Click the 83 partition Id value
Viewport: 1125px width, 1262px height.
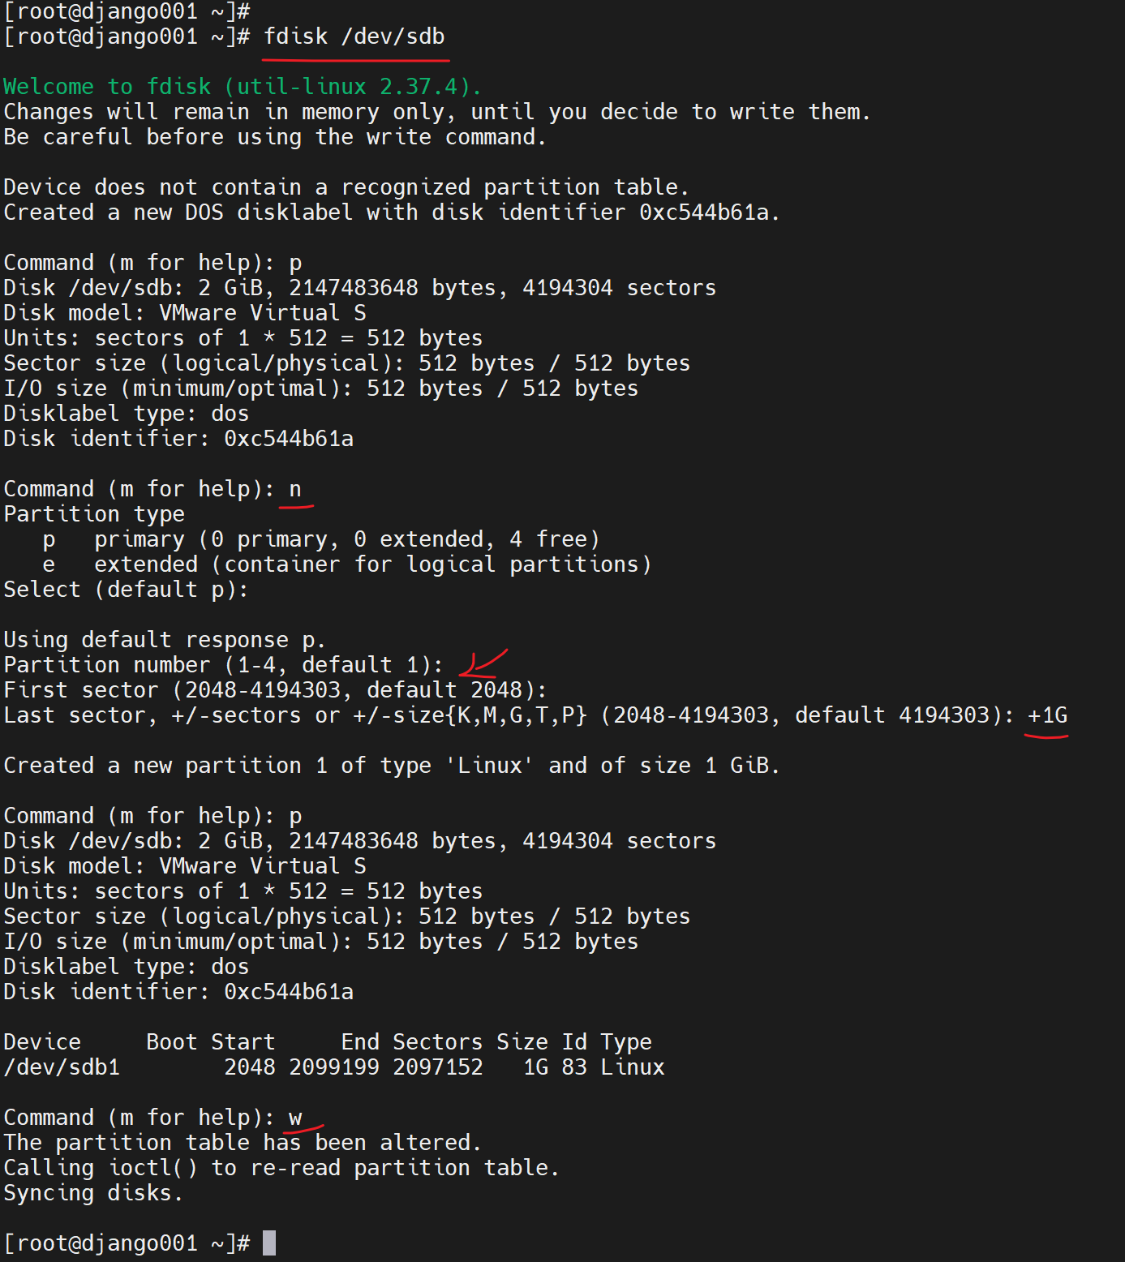(x=574, y=1067)
